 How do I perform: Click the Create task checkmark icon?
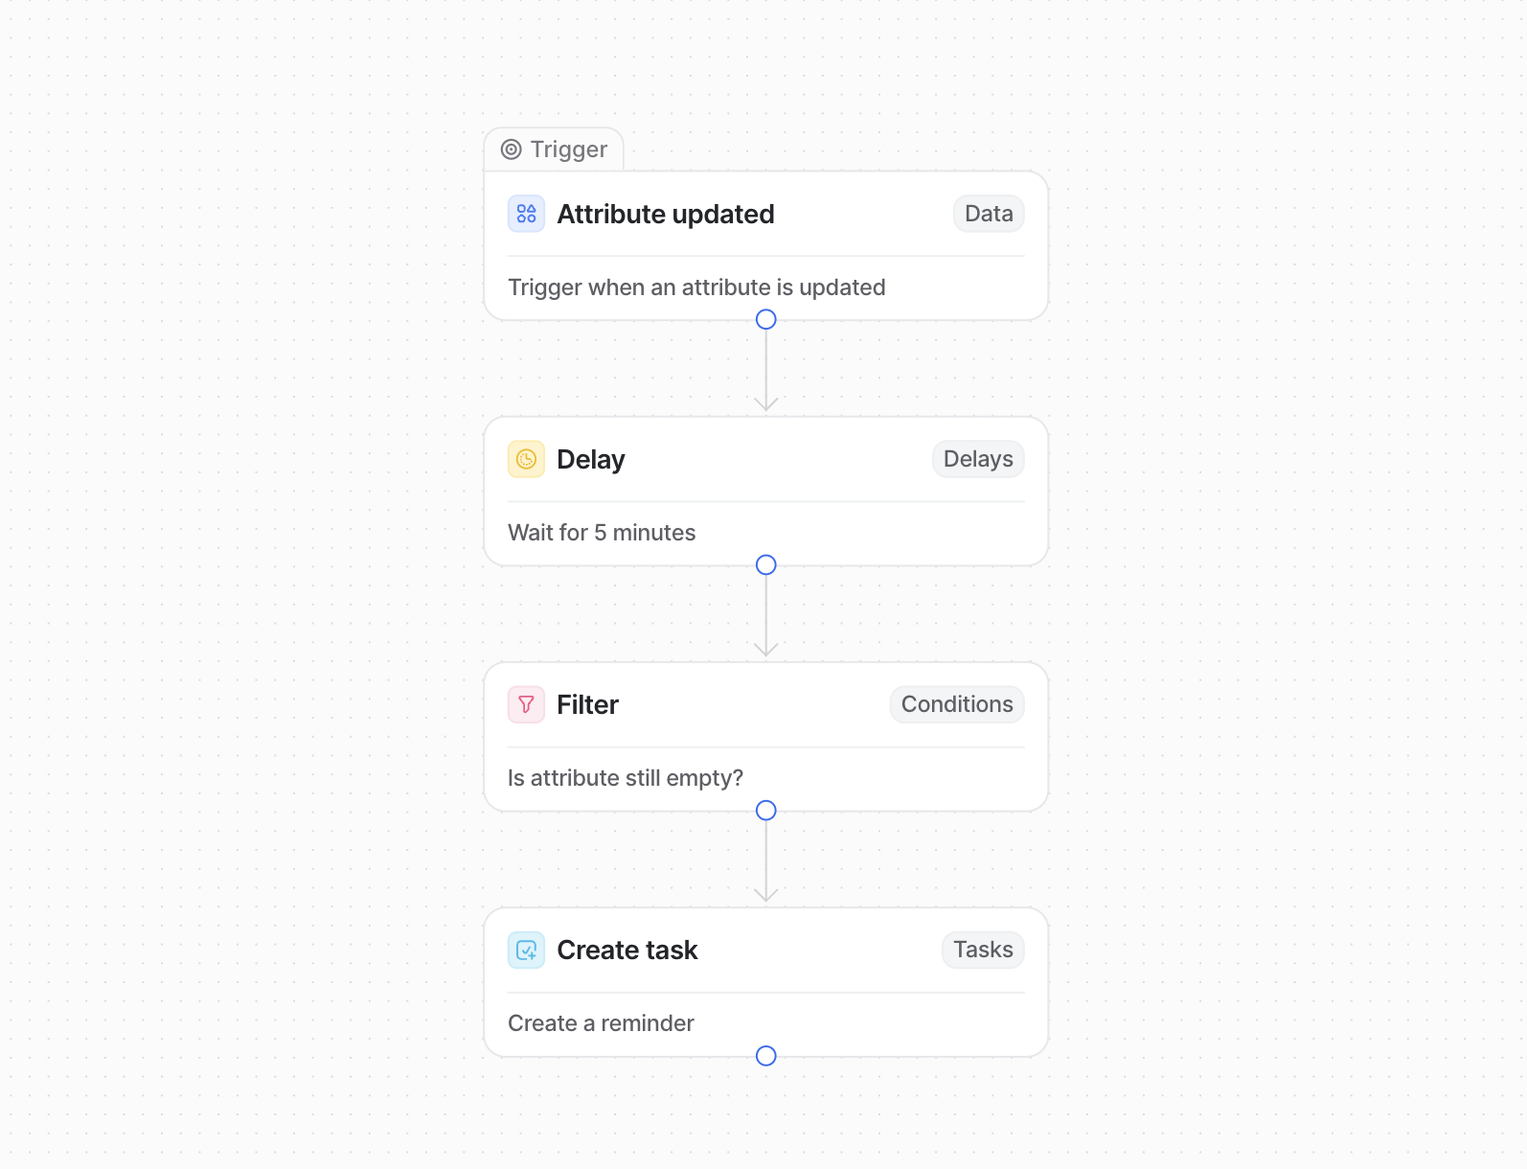pos(526,950)
